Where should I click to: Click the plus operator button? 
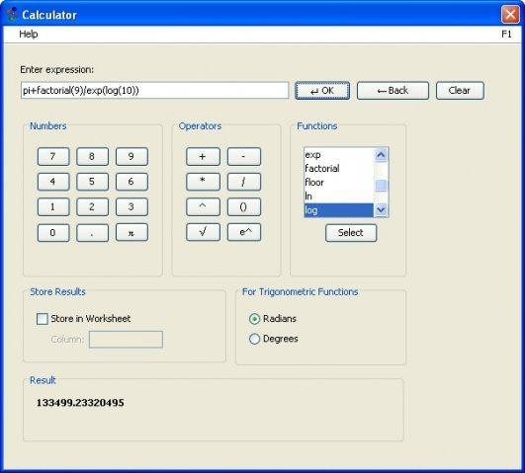pyautogui.click(x=203, y=157)
